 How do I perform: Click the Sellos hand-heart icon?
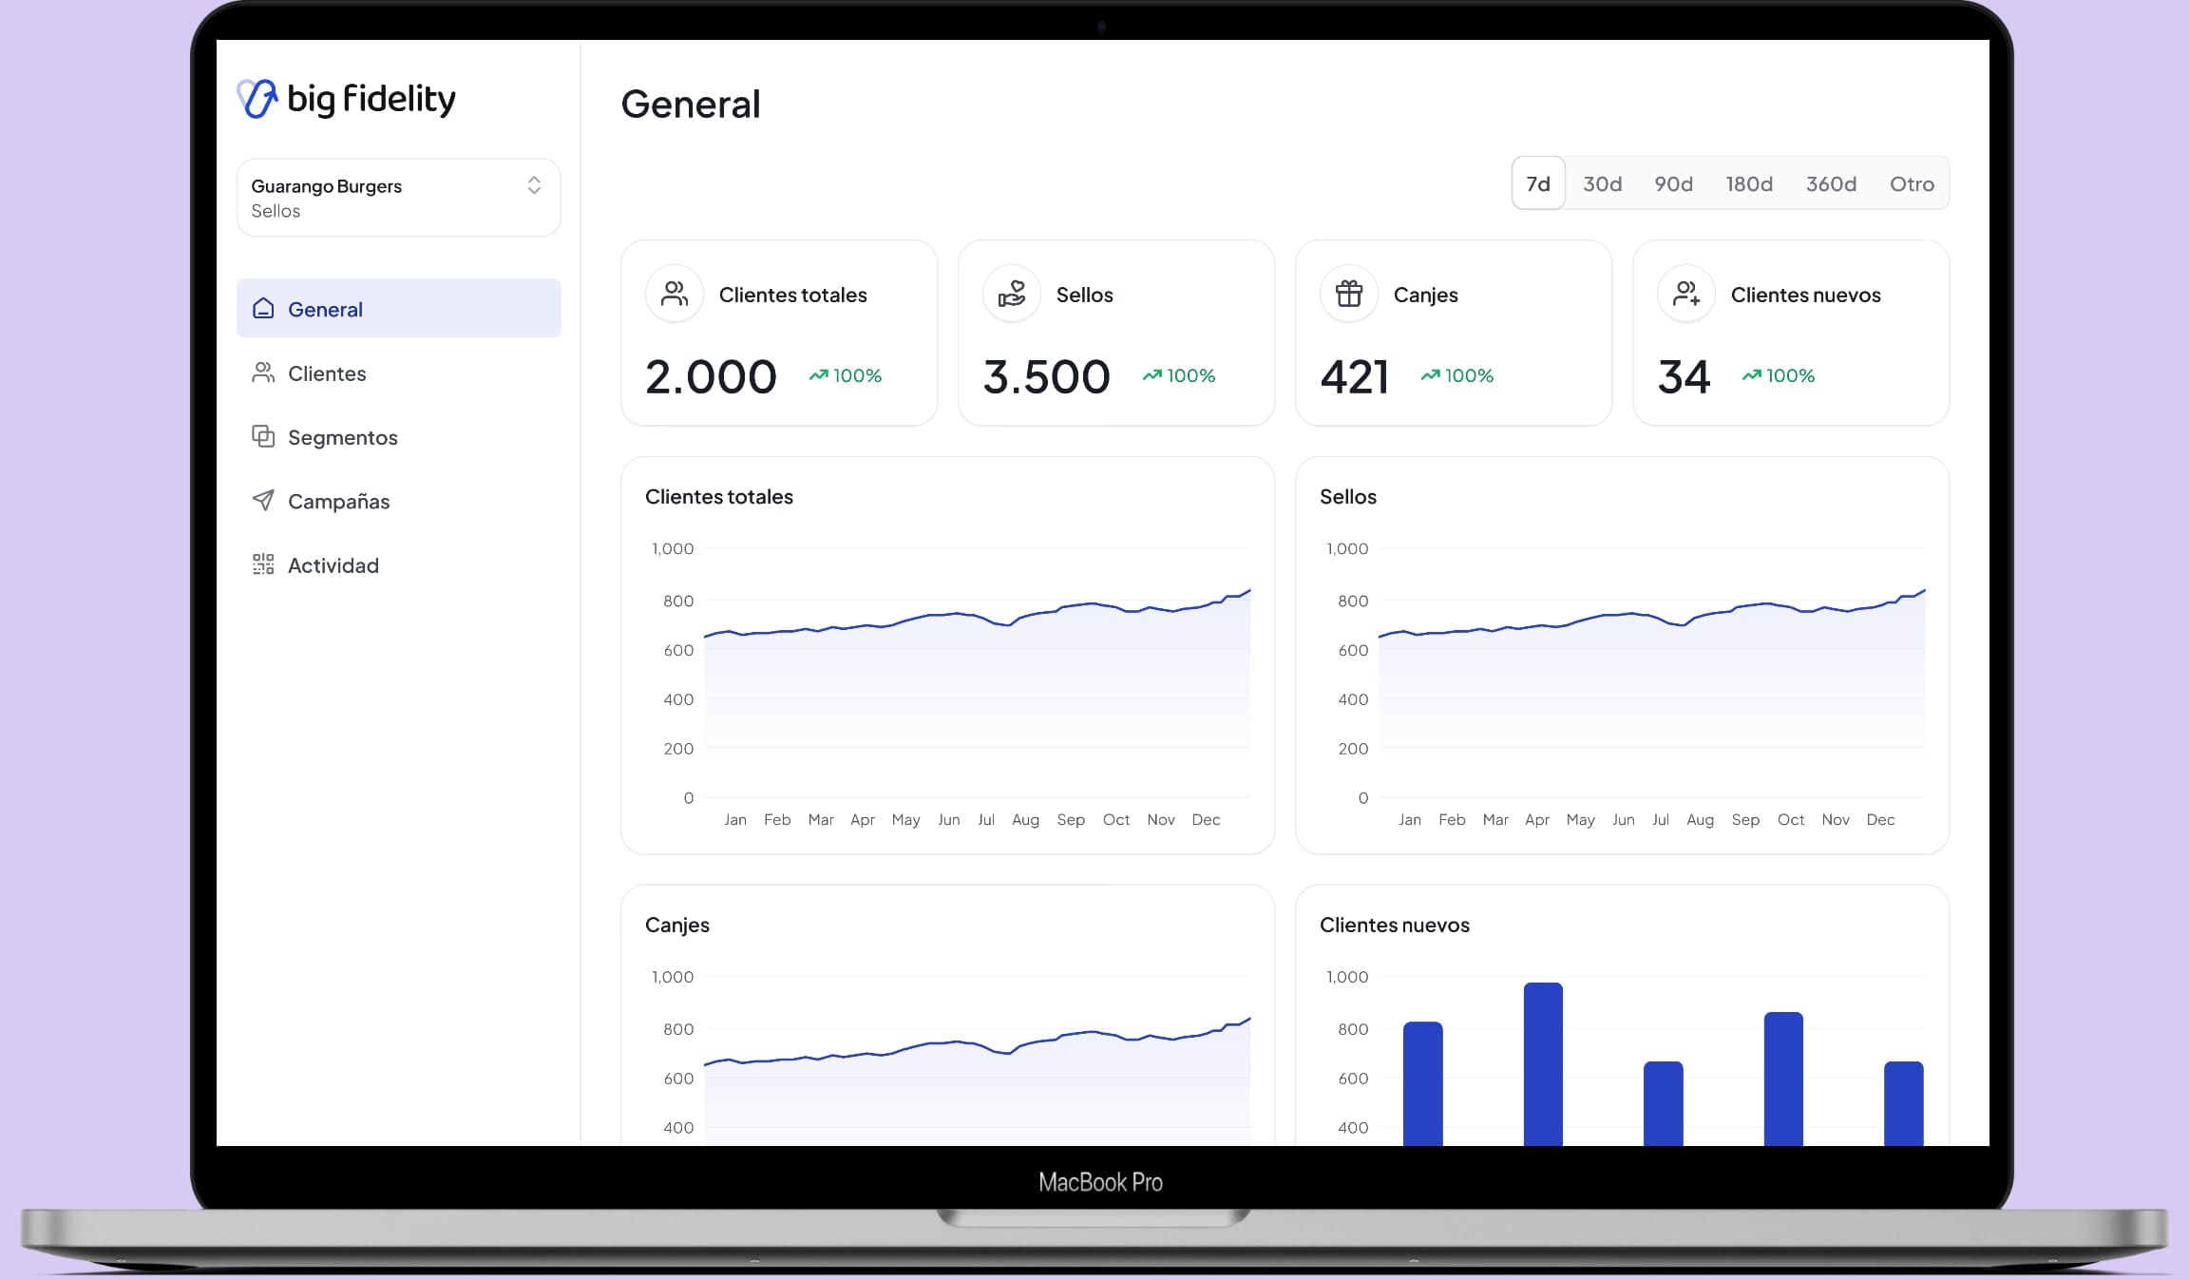point(1012,294)
